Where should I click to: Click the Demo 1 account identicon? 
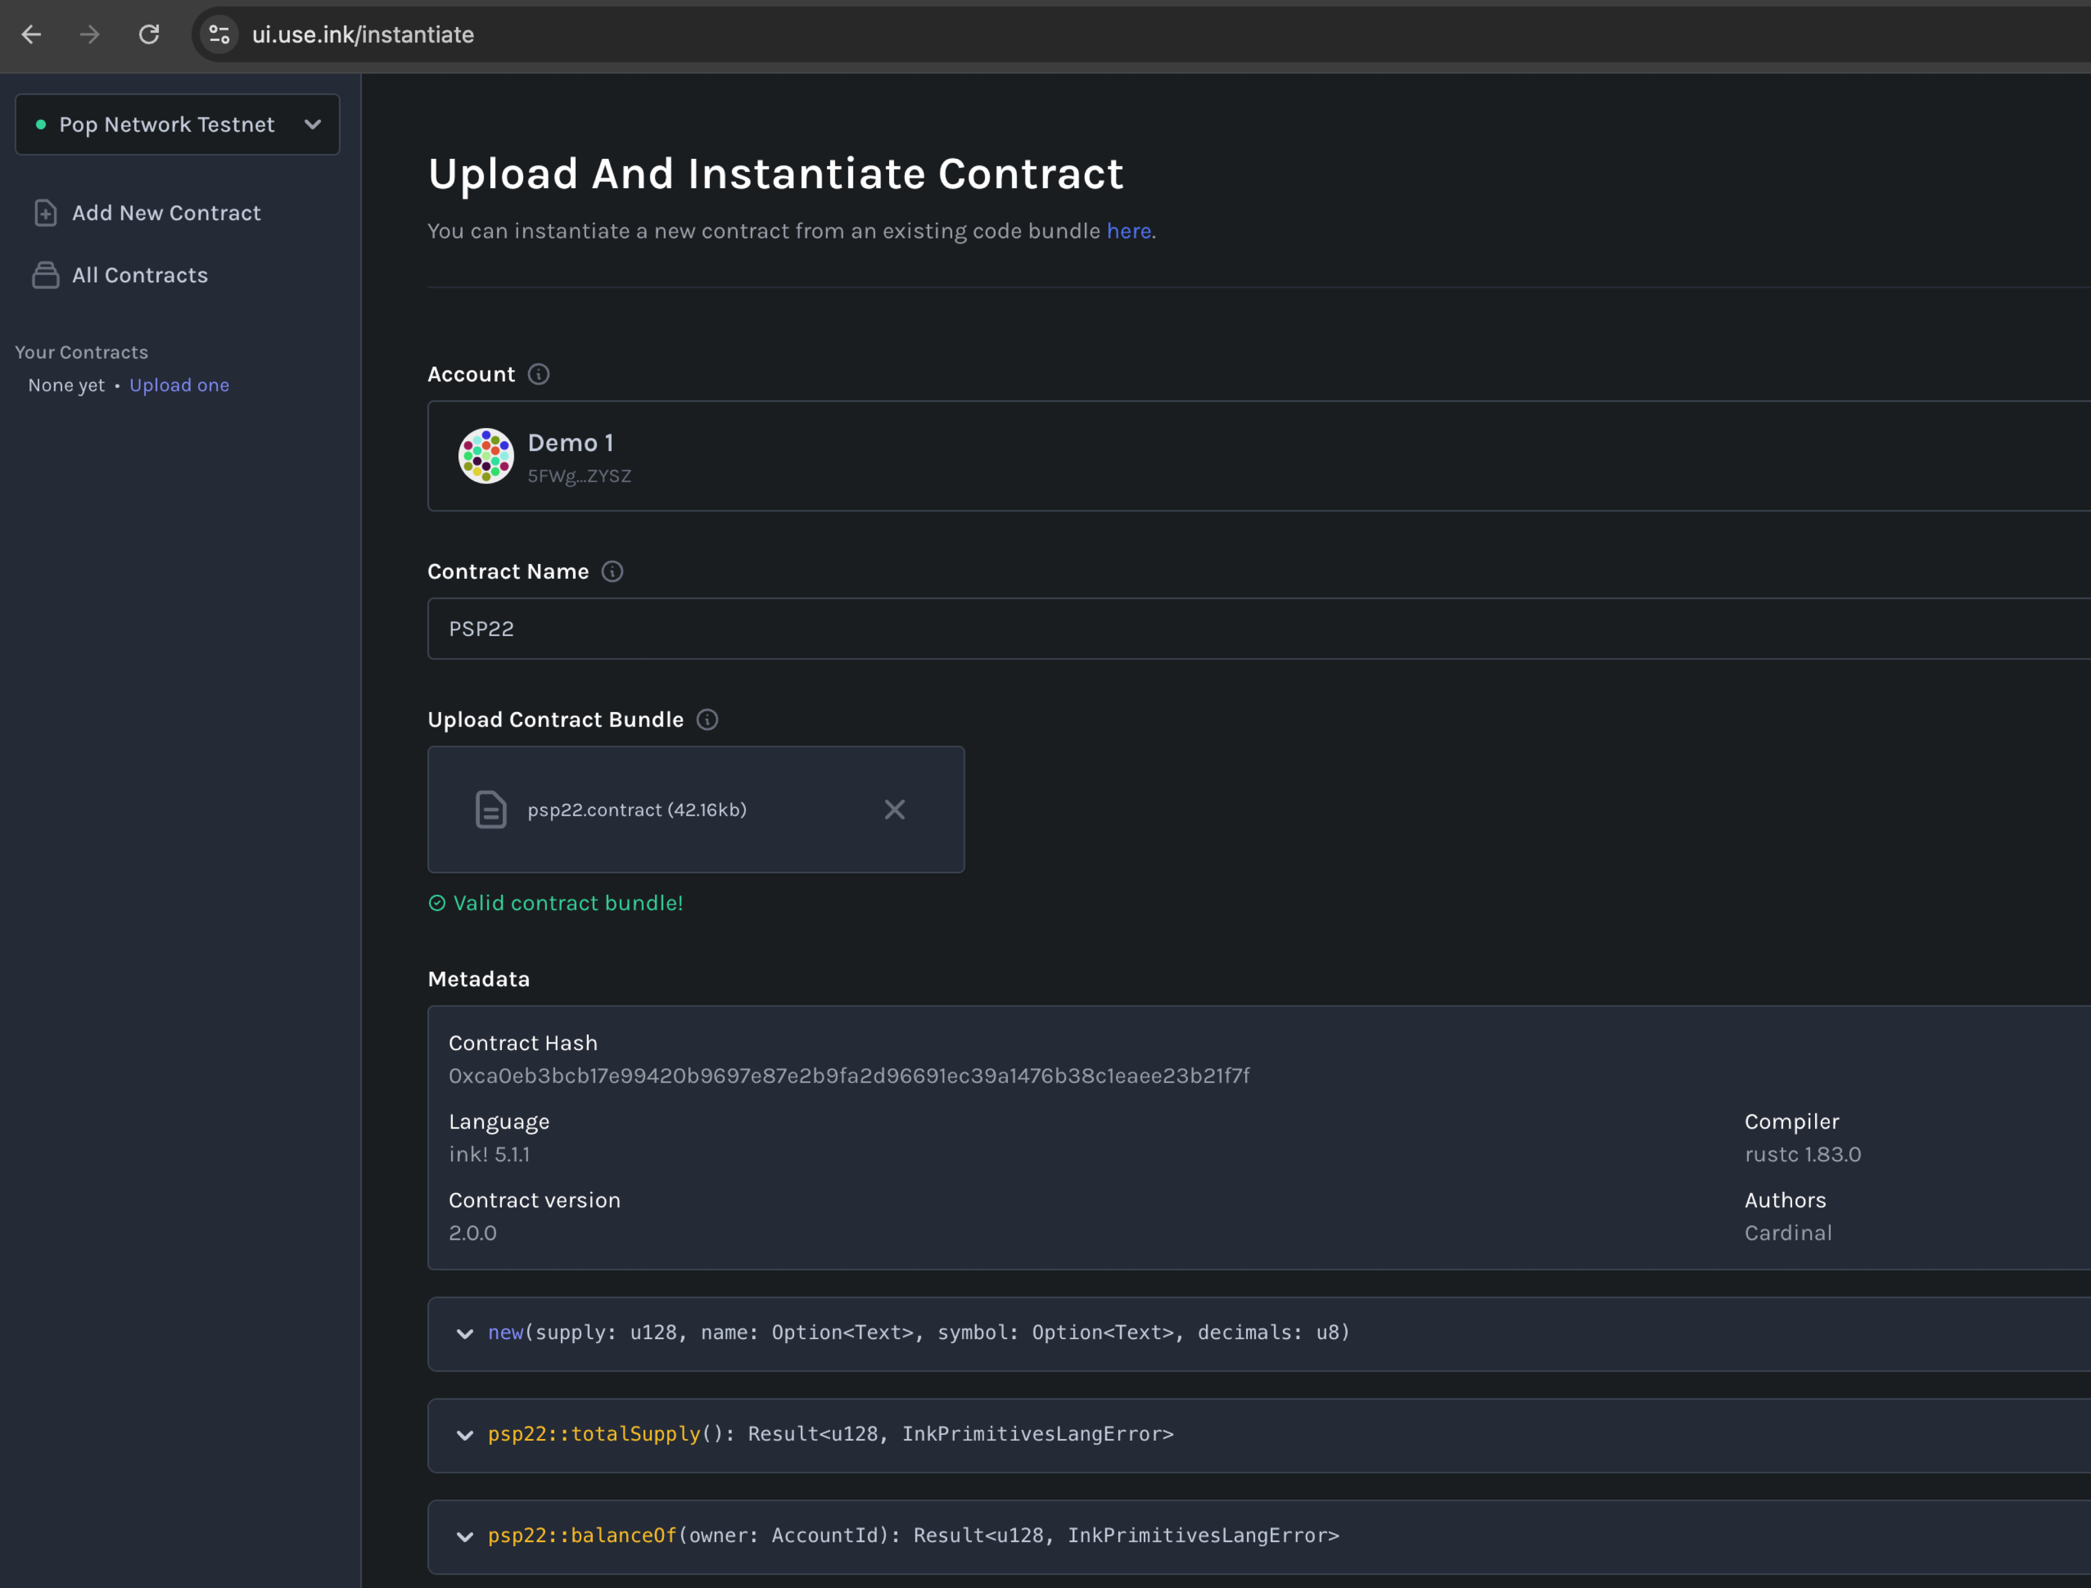pos(485,456)
